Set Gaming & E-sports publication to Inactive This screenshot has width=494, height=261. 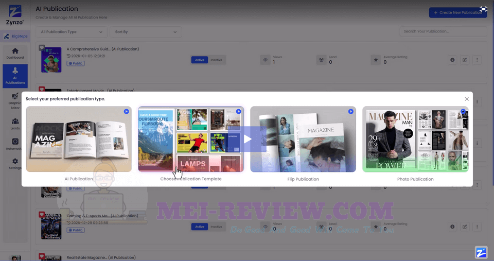pyautogui.click(x=217, y=227)
